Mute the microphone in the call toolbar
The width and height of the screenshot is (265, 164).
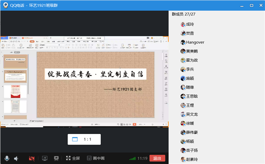pyautogui.click(x=7, y=158)
